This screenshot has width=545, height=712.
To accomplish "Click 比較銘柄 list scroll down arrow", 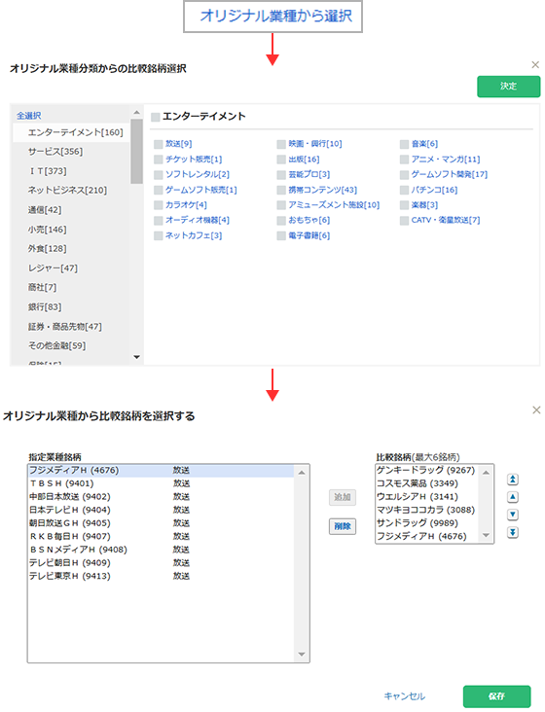I will click(x=486, y=535).
